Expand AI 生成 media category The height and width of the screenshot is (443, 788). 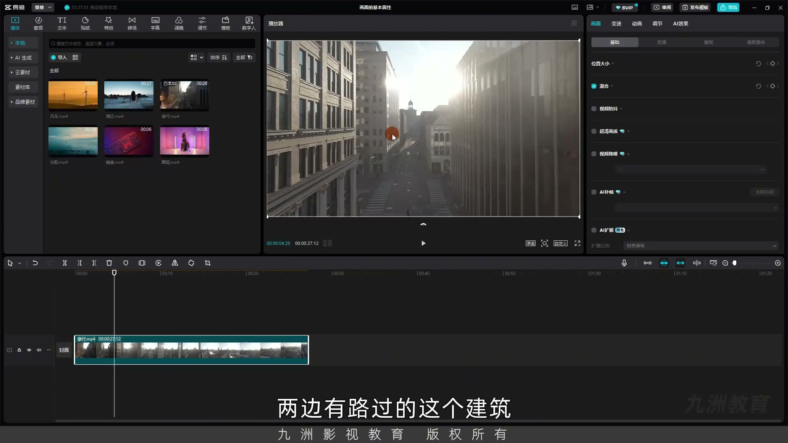(x=23, y=58)
